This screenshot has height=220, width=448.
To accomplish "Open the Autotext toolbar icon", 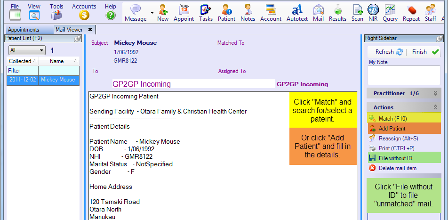I will tap(297, 10).
